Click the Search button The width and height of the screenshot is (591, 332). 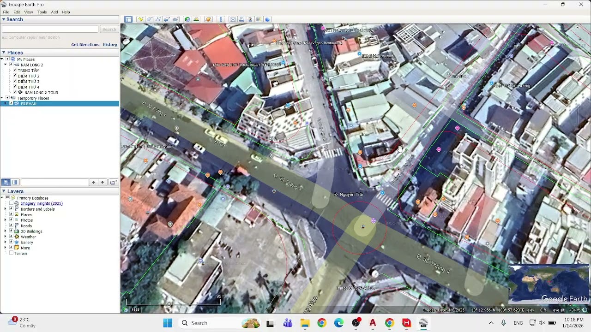(x=109, y=29)
